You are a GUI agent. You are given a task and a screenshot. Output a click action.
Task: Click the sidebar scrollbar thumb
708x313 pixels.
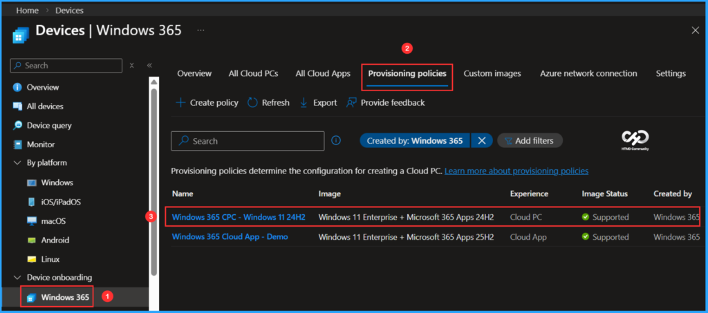coord(154,182)
